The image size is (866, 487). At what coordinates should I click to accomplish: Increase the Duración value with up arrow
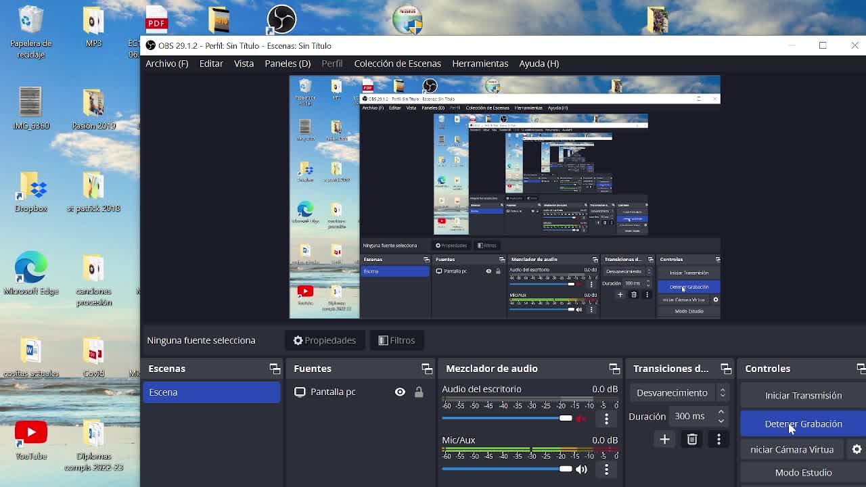pos(721,412)
